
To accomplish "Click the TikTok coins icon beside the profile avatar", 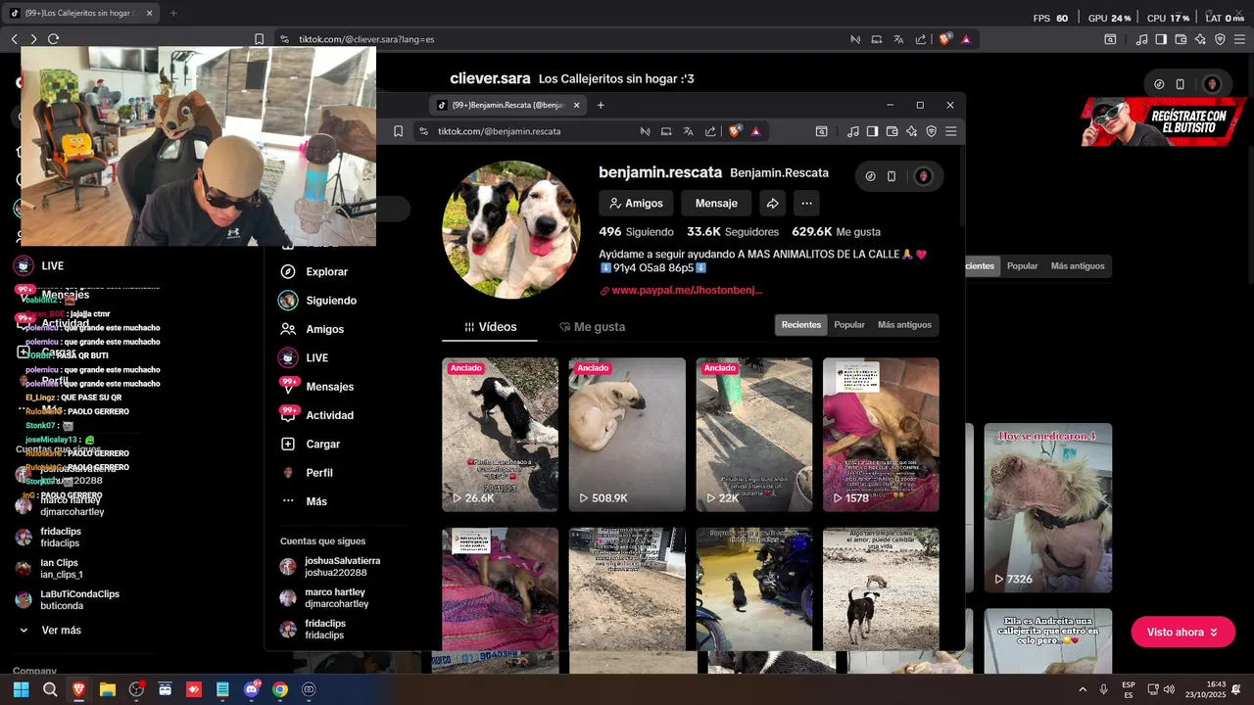I will (x=870, y=176).
